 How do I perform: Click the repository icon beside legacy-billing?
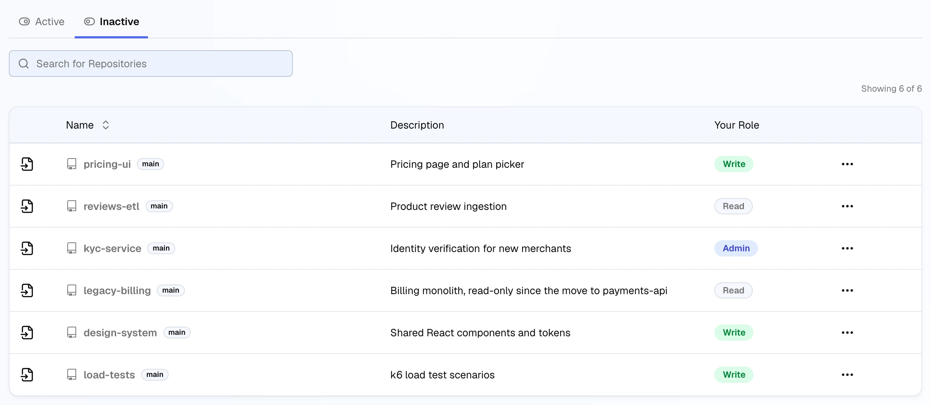(72, 290)
